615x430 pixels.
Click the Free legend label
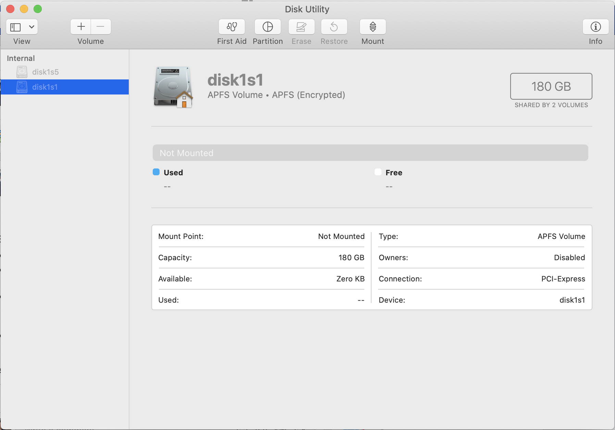tap(394, 173)
